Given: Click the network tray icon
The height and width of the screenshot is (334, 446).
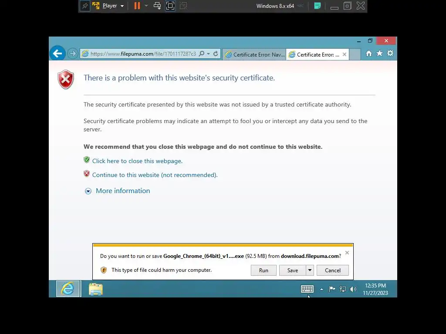Looking at the screenshot, I should pyautogui.click(x=343, y=289).
